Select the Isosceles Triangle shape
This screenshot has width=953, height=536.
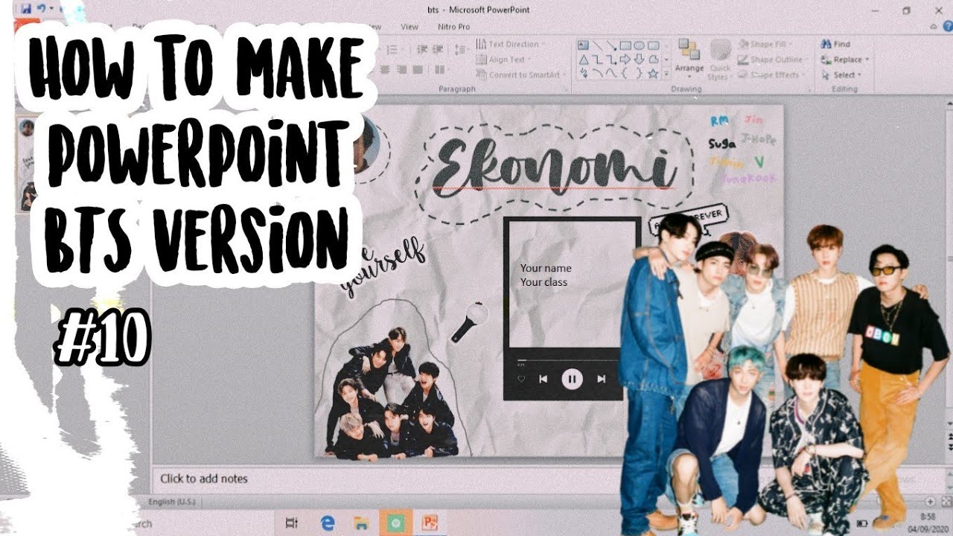click(583, 60)
